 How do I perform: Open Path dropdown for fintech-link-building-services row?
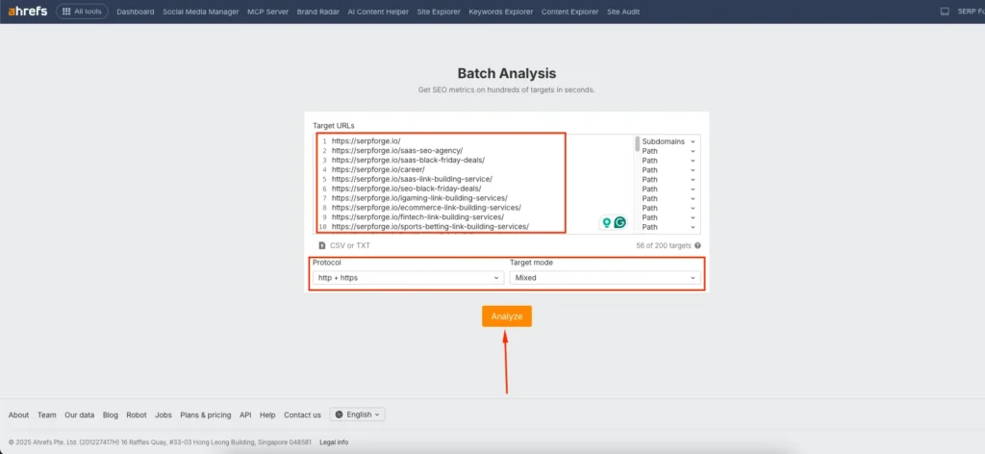click(x=669, y=217)
